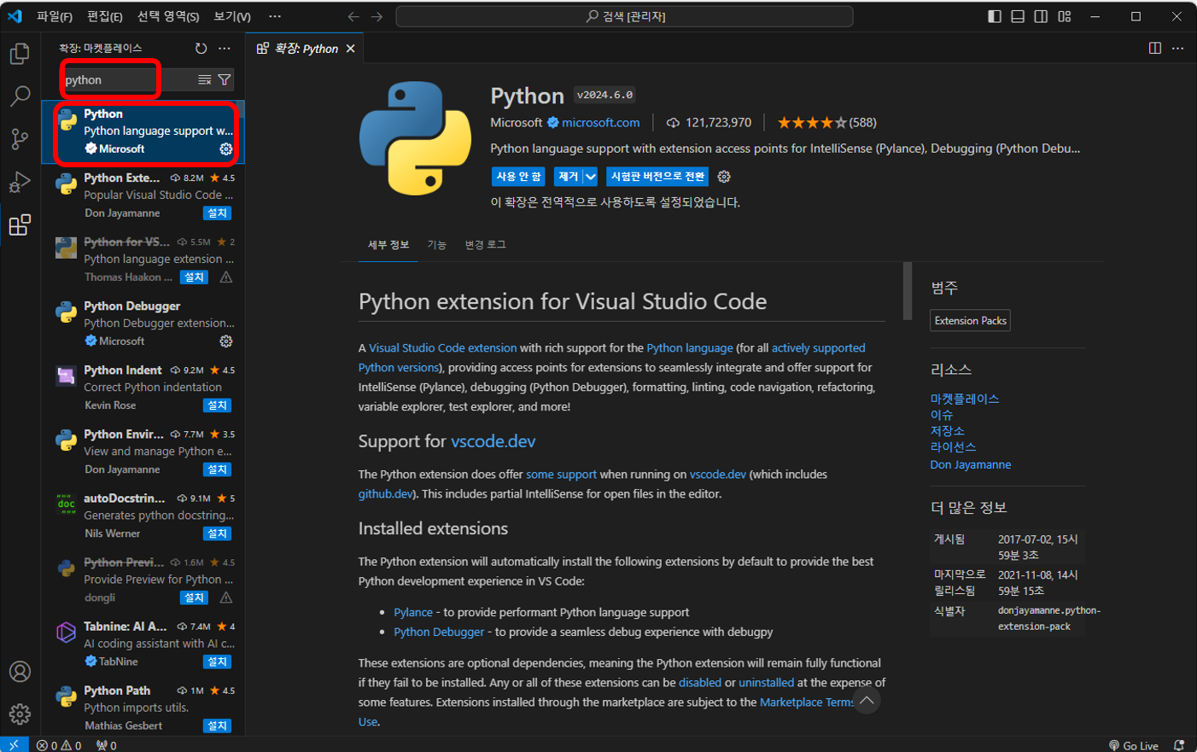Open the Explorer view in activity bar
The height and width of the screenshot is (752, 1197).
tap(20, 54)
